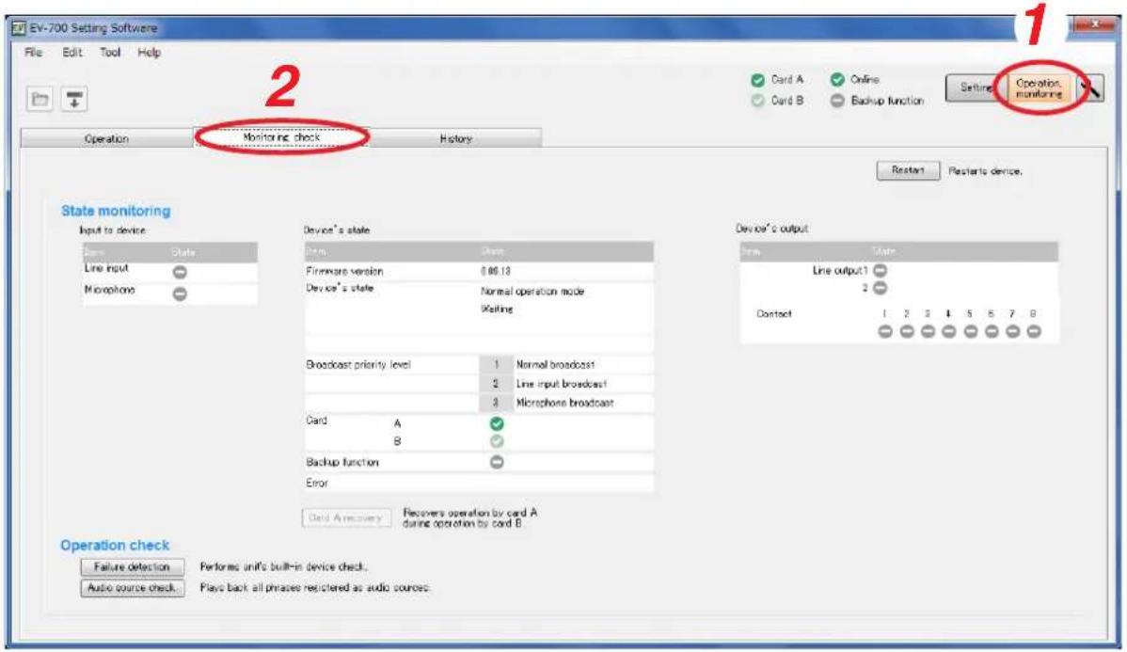Open the folder icon in the toolbar

coord(40,99)
